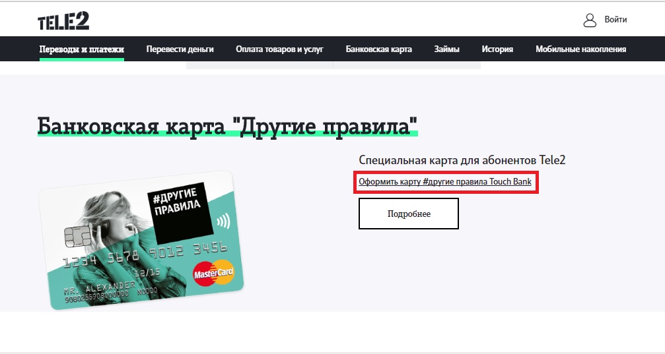Open the Банковская карта section
Viewport: 665px width, 354px height.
[379, 49]
